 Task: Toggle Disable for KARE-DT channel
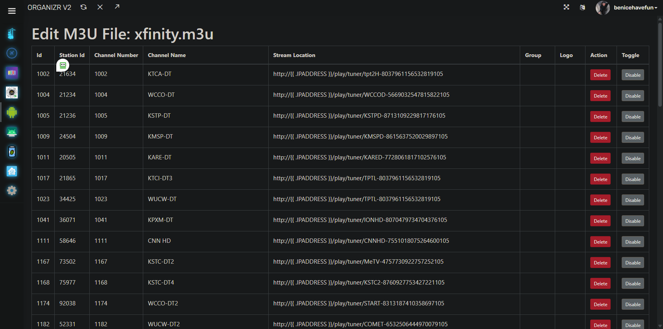click(x=632, y=159)
